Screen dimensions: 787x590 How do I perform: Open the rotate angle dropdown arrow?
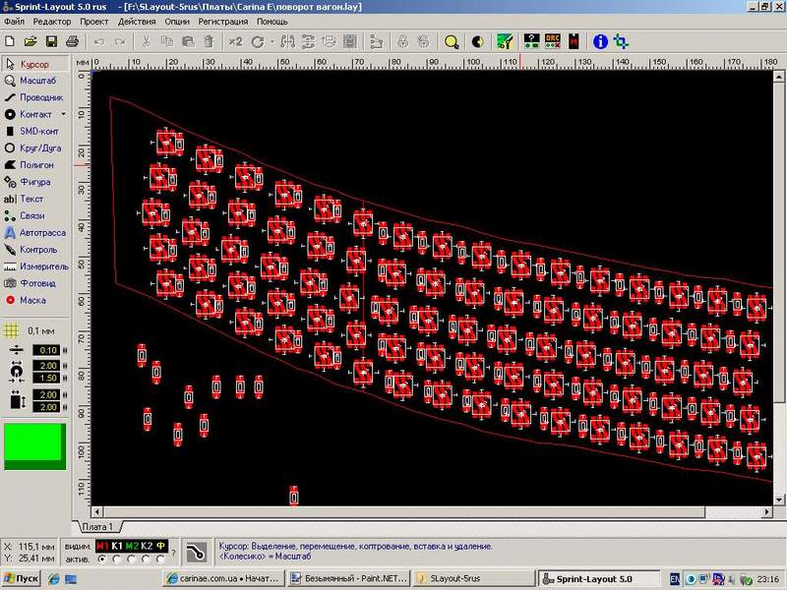click(271, 42)
